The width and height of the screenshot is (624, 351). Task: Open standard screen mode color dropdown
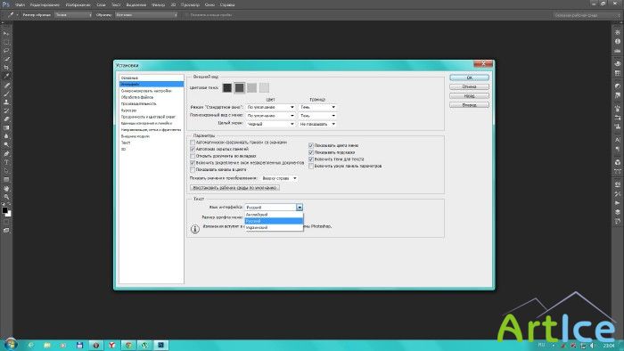(x=270, y=107)
